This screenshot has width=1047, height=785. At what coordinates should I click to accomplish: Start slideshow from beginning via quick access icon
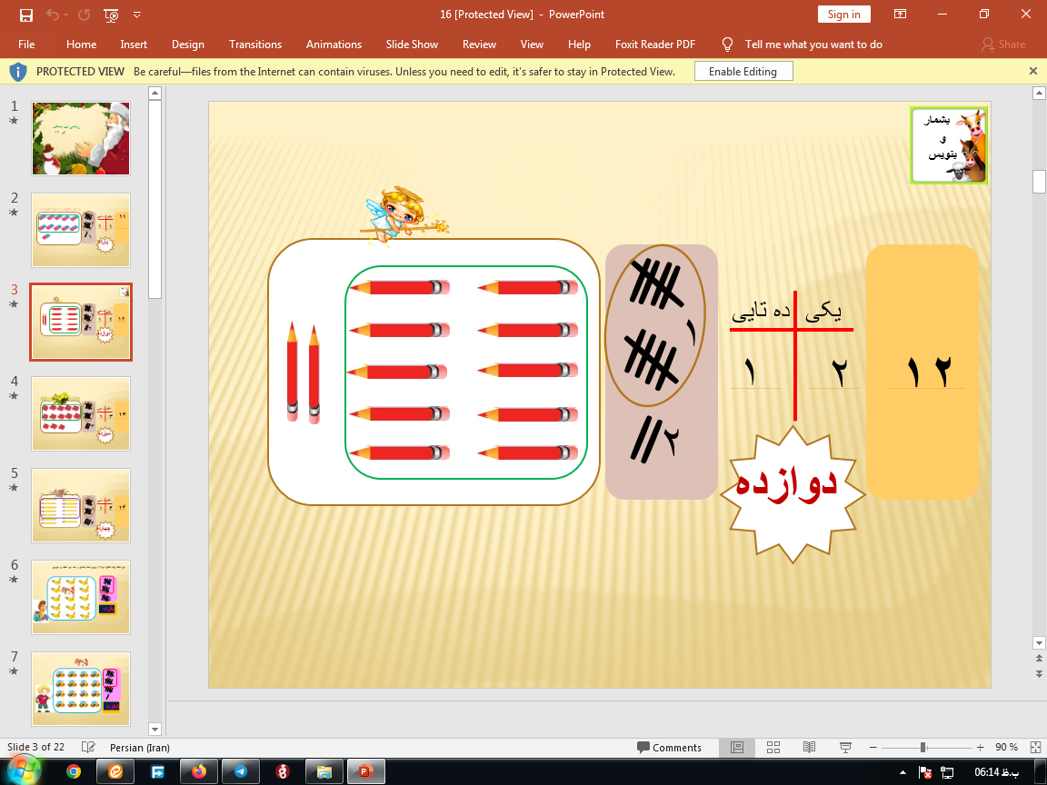pos(111,15)
